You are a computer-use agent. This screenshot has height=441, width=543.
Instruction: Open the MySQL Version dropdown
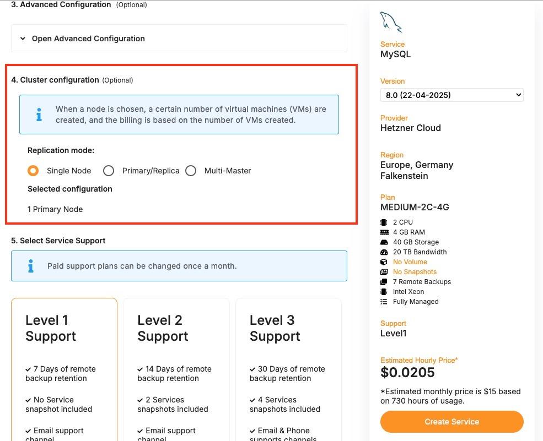click(451, 95)
